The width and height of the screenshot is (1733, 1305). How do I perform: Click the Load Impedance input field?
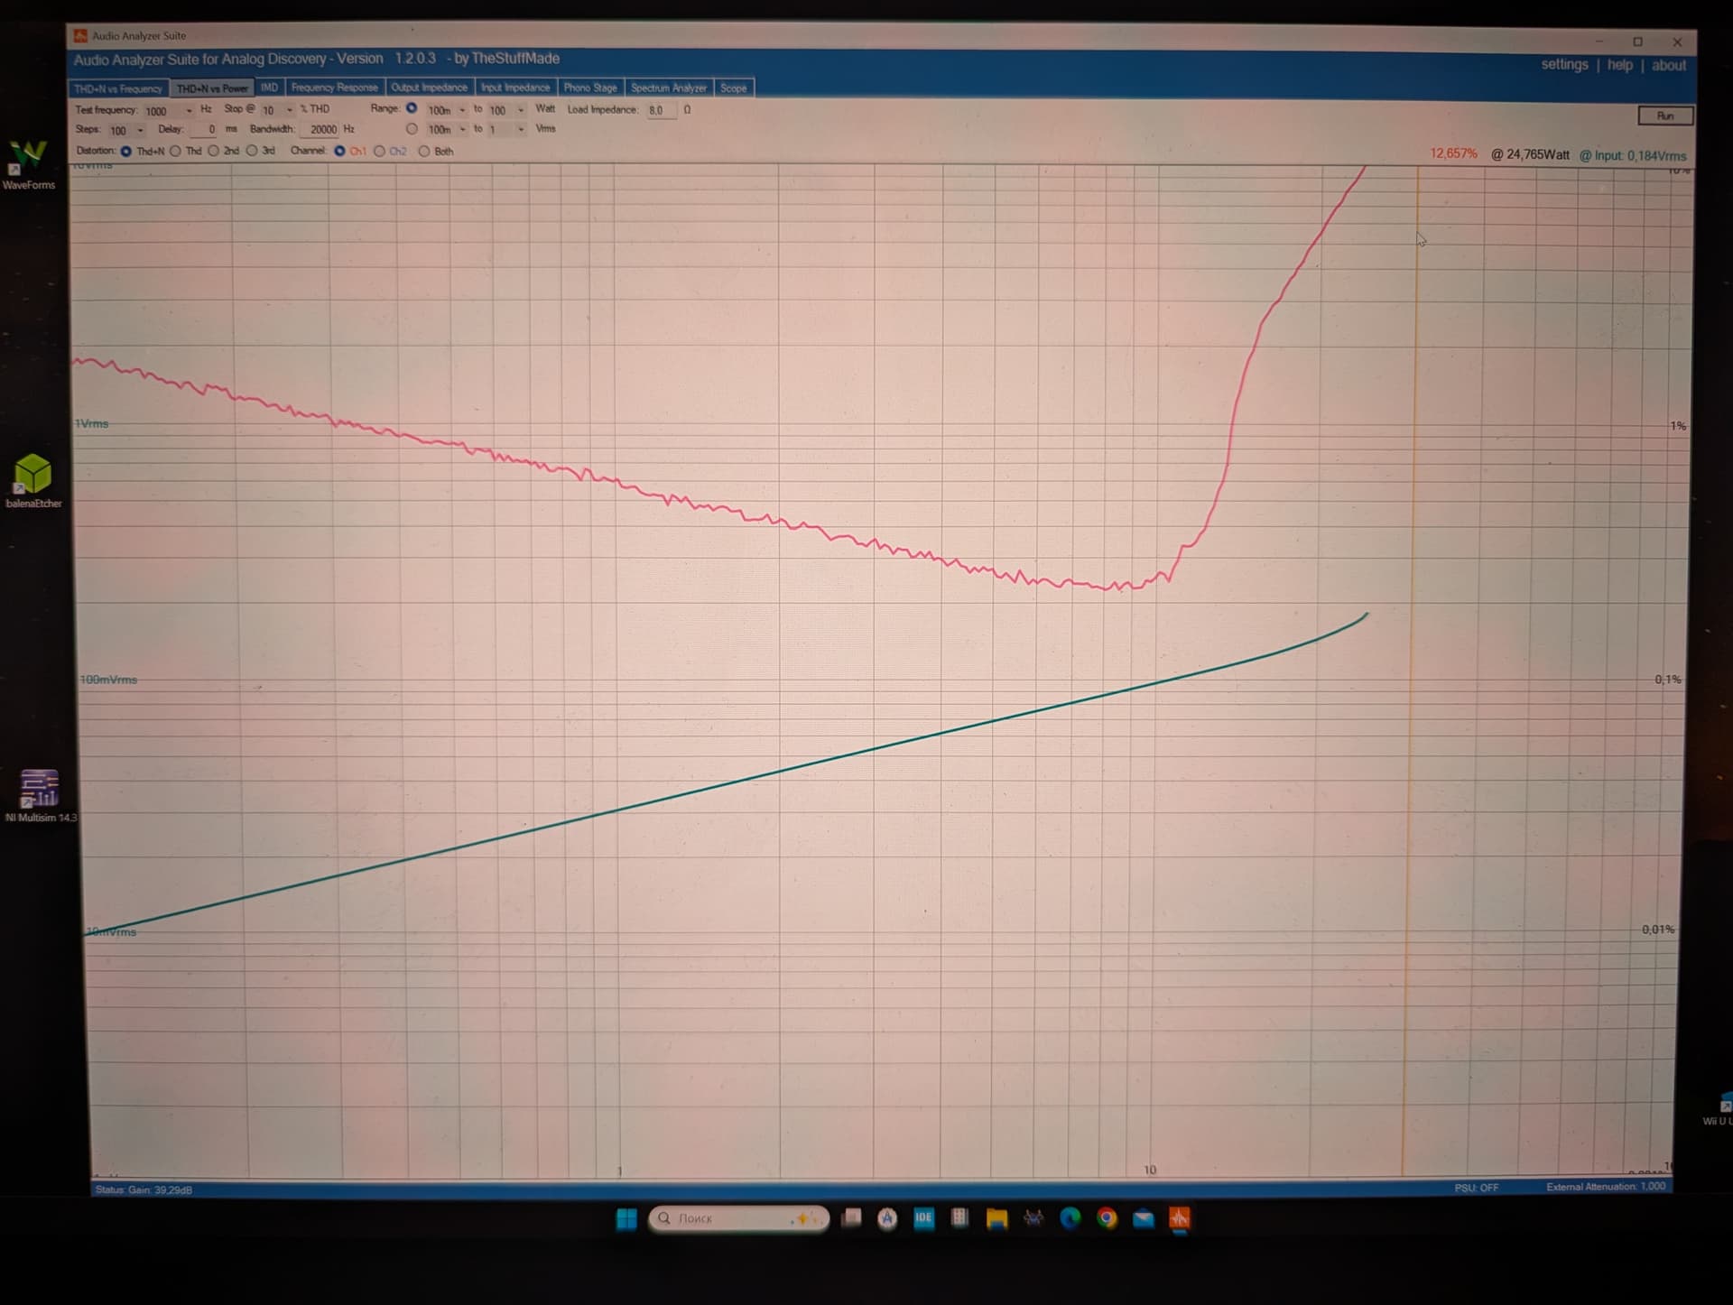pos(660,110)
